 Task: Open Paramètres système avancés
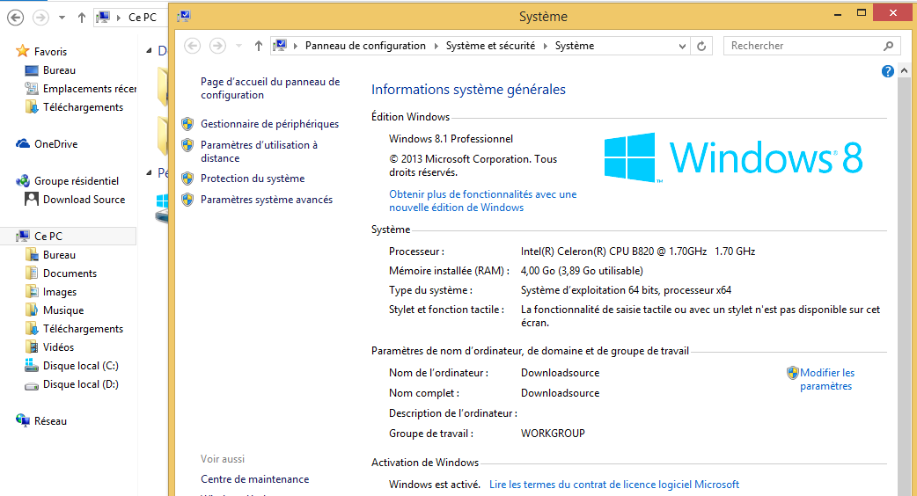[x=267, y=200]
